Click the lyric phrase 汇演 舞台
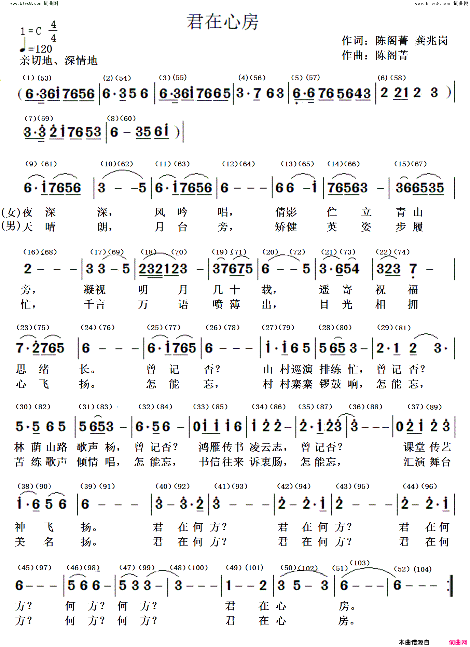Screen dimensions: 470x647 tap(427, 462)
